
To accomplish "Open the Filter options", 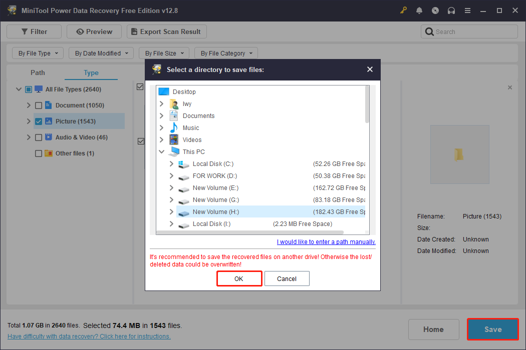I will [34, 31].
